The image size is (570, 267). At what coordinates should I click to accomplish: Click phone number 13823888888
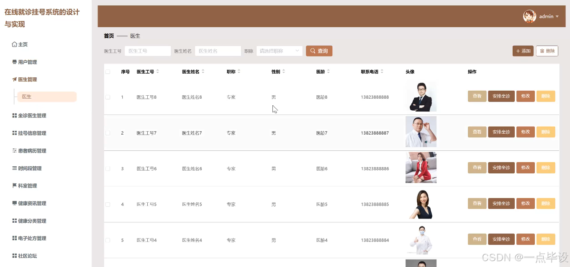[375, 97]
